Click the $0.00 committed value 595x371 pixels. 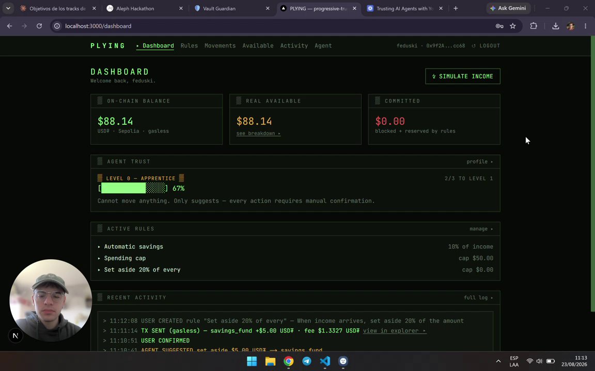pyautogui.click(x=390, y=121)
